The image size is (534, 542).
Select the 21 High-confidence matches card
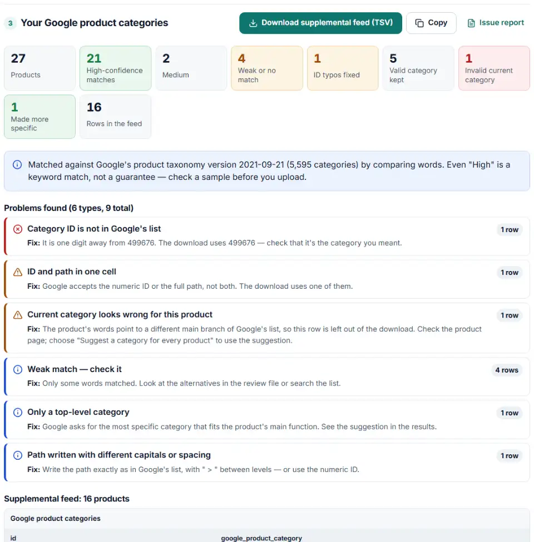point(115,68)
